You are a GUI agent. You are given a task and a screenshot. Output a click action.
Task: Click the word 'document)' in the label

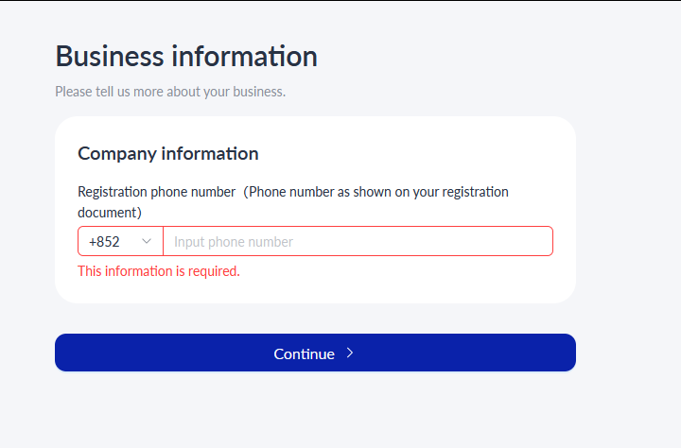pyautogui.click(x=110, y=213)
